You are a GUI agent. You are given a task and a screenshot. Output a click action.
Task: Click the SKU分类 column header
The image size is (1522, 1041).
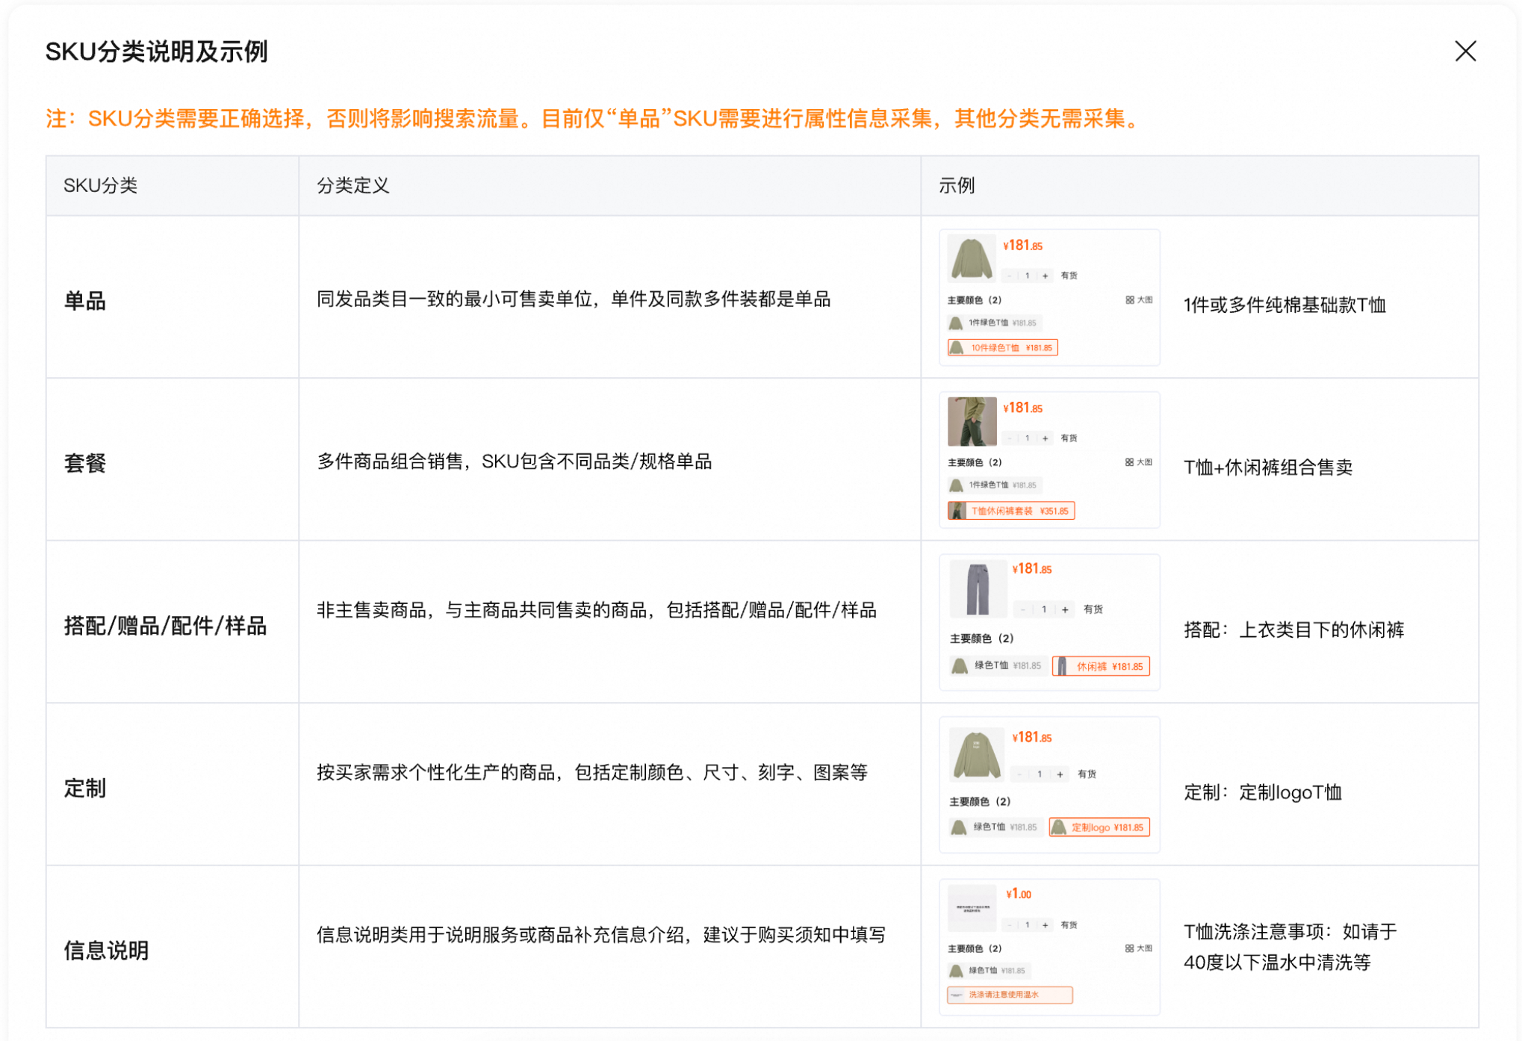coord(101,185)
